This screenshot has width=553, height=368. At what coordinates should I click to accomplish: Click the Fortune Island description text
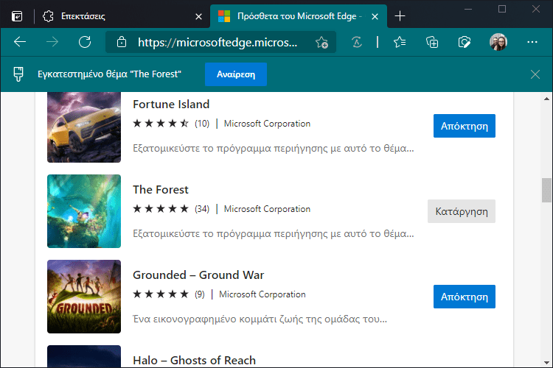click(274, 148)
